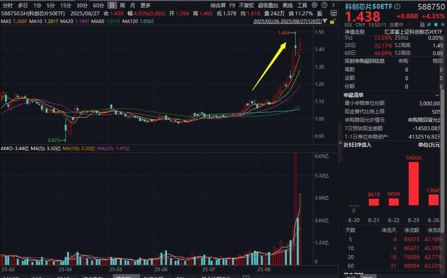Screen dimensions: 447x278
Task: Open the settings gear icon on the toolbar
Action: [314, 5]
